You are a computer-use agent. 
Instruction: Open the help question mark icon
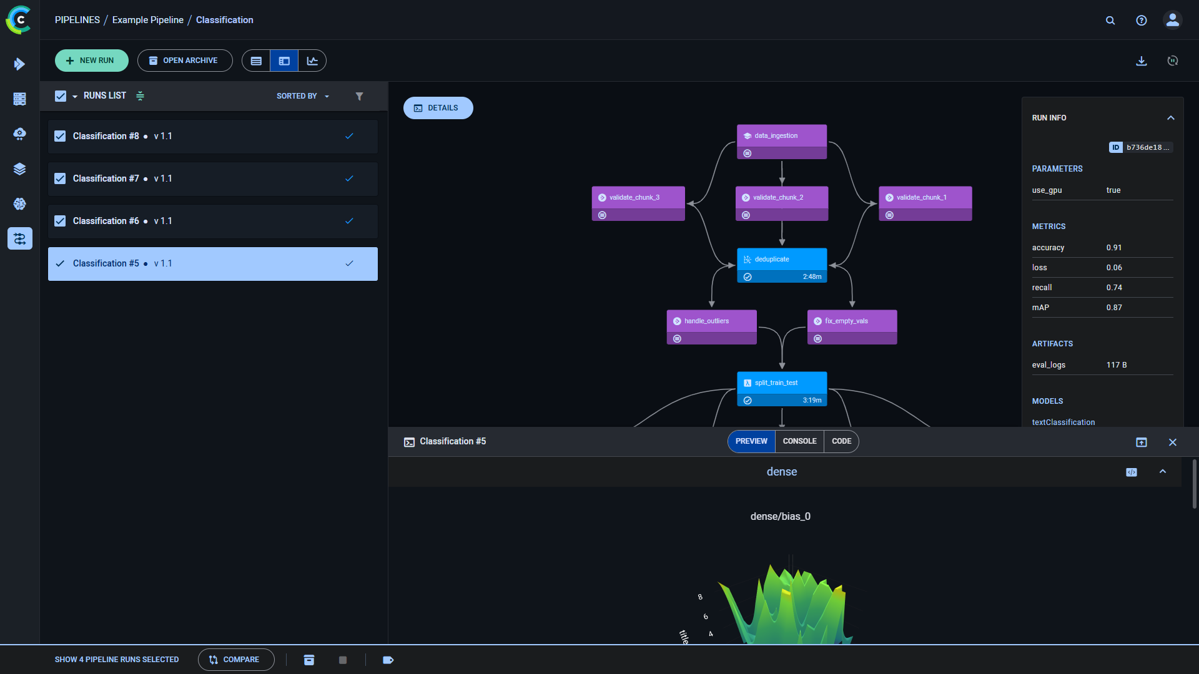pyautogui.click(x=1142, y=21)
